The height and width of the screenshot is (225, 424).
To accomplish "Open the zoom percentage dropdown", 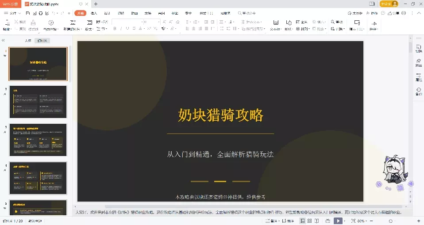I will (x=362, y=221).
